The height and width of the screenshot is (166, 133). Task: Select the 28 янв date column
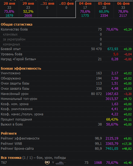[10, 9]
